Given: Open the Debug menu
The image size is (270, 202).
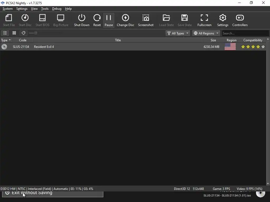Looking at the screenshot, I should (57, 9).
